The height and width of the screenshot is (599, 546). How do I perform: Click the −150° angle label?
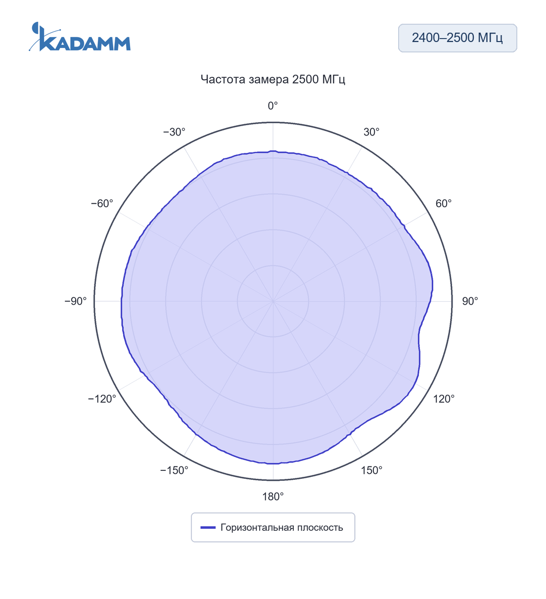(174, 470)
